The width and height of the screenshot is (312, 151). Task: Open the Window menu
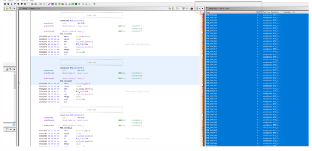coord(24,1)
